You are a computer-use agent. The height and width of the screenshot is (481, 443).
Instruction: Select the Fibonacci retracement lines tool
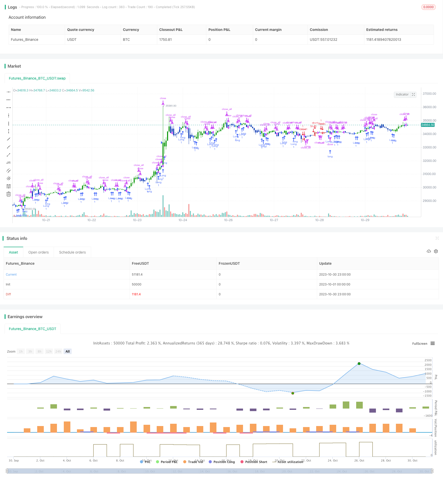click(9, 186)
